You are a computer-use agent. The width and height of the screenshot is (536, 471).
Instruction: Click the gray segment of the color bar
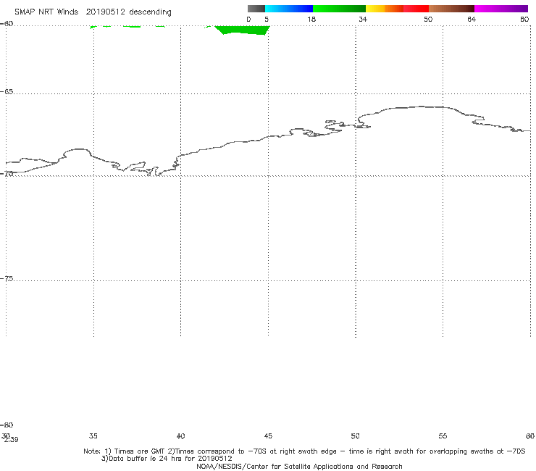coord(256,9)
